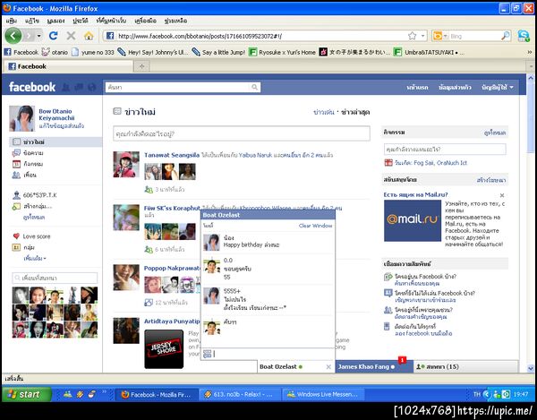The width and height of the screenshot is (537, 420).
Task: Click the chat message input field
Action: click(x=273, y=354)
